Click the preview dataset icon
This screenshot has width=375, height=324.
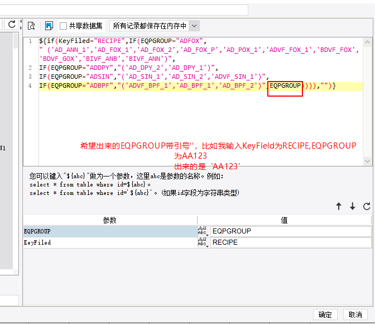[31, 26]
